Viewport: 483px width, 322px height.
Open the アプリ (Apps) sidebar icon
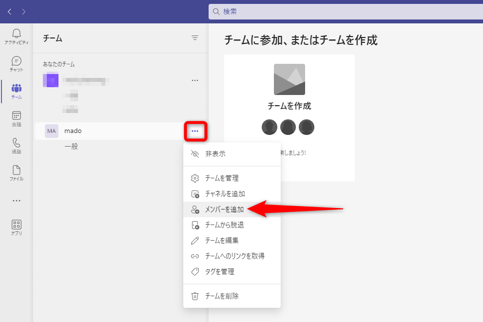tap(16, 227)
